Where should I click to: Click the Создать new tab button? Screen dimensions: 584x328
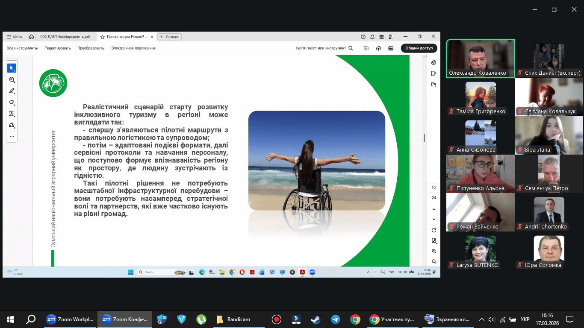pyautogui.click(x=170, y=37)
